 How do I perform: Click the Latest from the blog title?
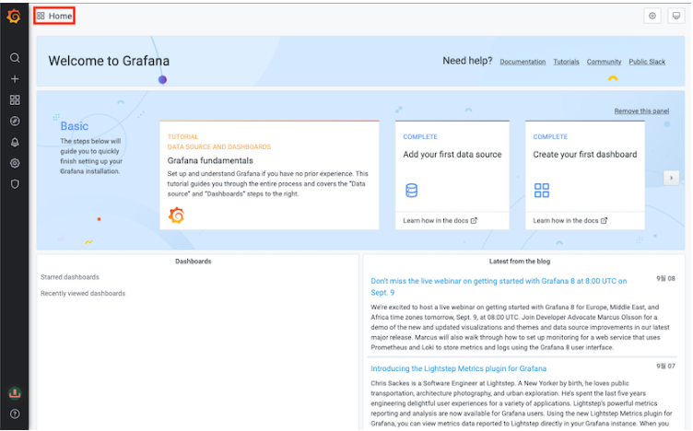coord(520,262)
